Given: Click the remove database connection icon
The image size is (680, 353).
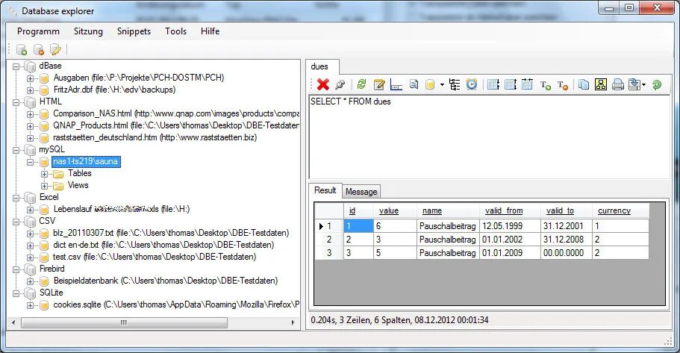Looking at the screenshot, I should coord(39,49).
